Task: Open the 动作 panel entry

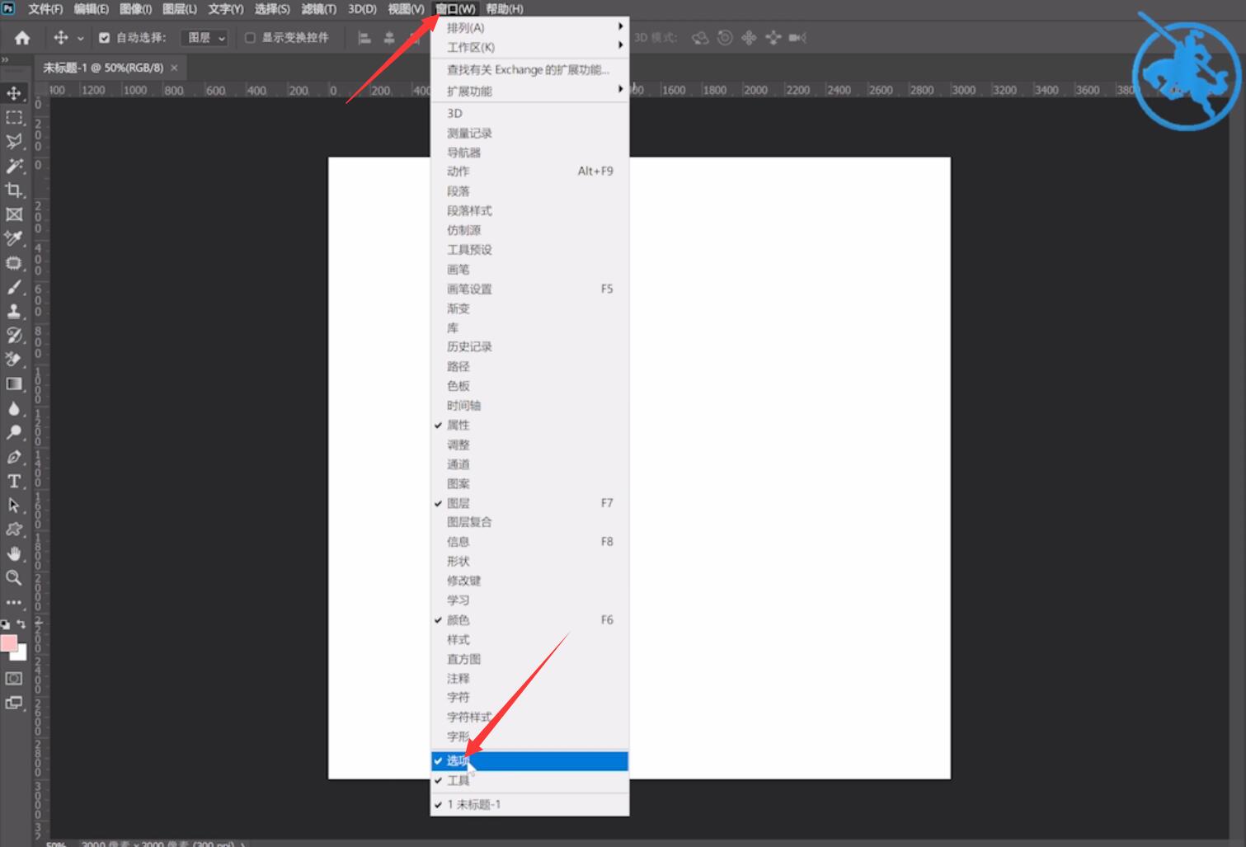Action: point(529,172)
